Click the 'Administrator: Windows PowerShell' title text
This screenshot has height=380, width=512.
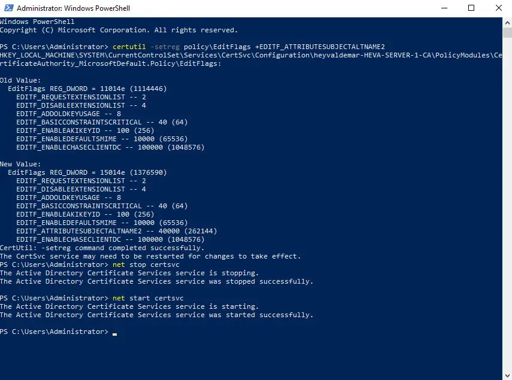(74, 8)
